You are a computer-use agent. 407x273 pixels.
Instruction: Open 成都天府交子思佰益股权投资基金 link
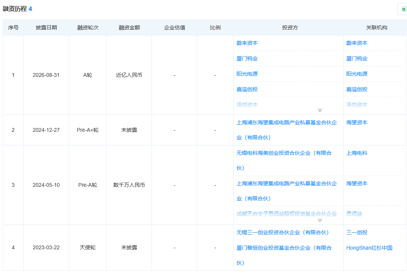click(287, 214)
